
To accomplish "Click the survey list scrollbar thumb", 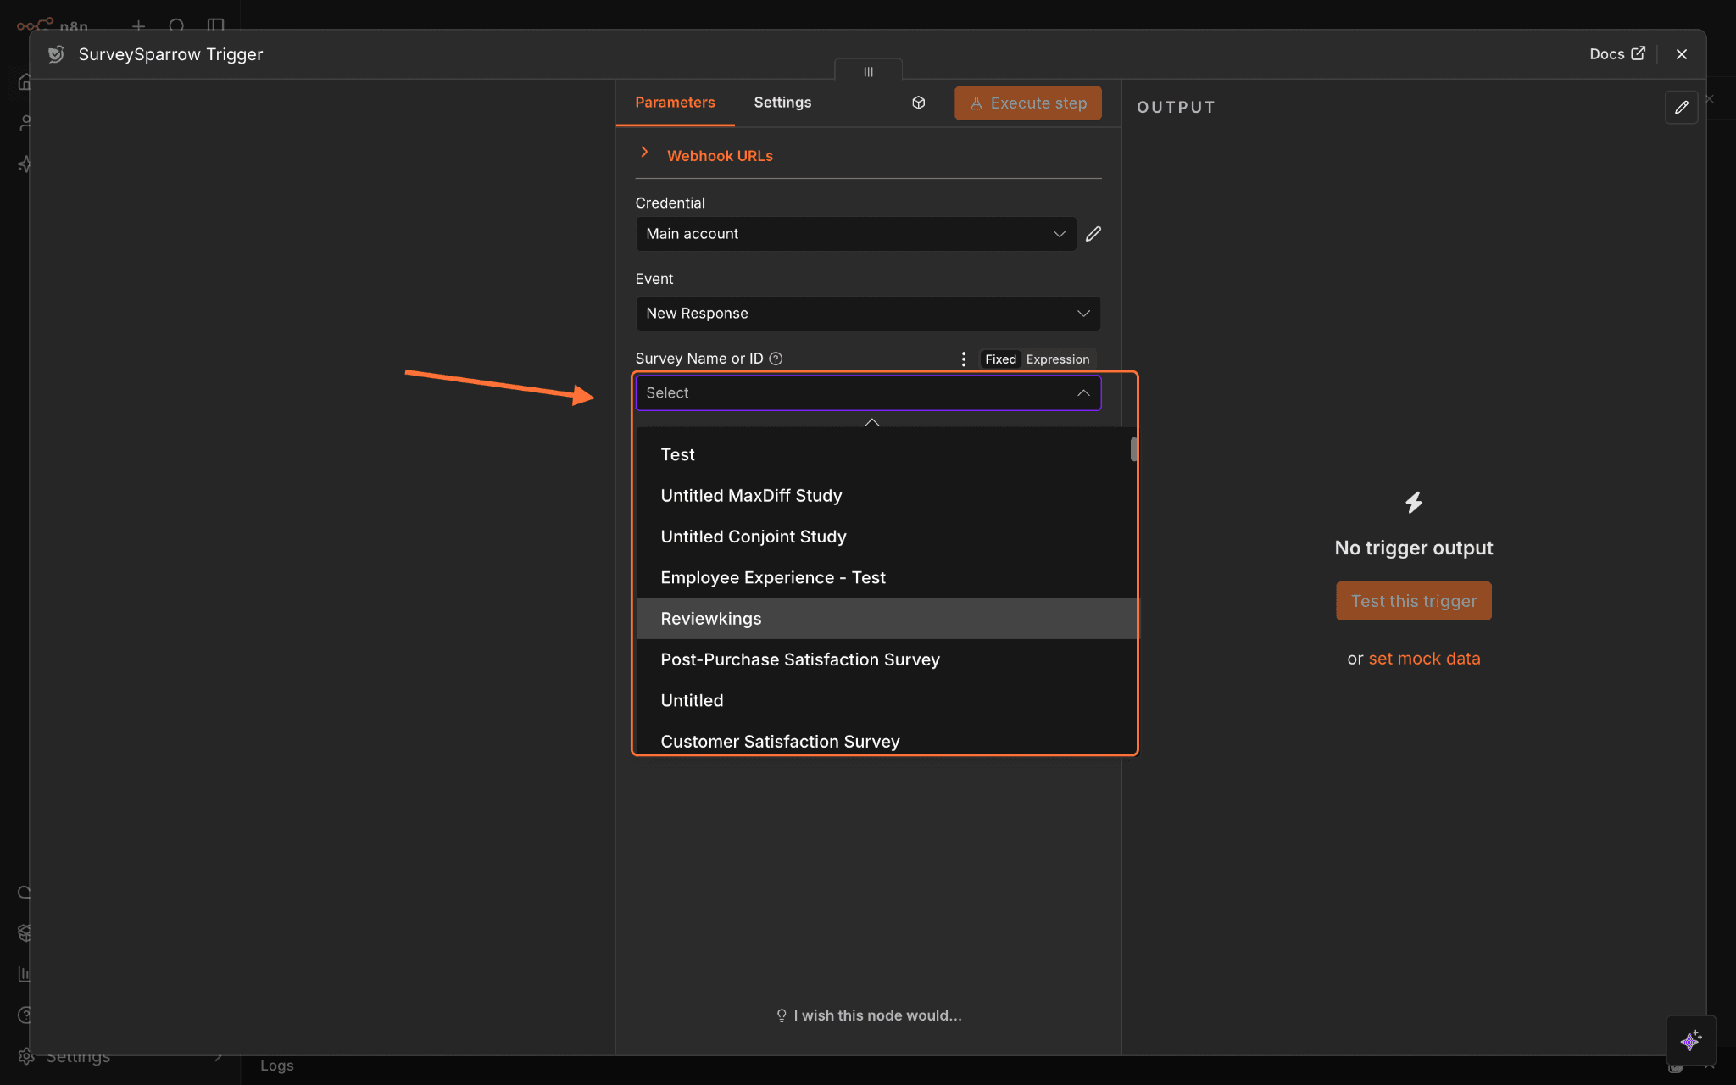I will [1133, 449].
